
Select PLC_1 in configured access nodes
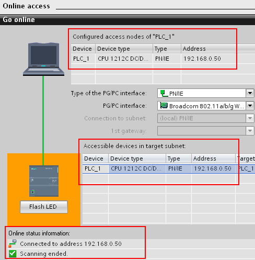(x=163, y=59)
